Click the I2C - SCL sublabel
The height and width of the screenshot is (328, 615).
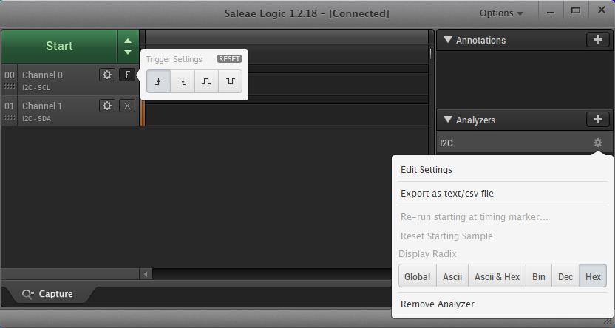pyautogui.click(x=36, y=88)
